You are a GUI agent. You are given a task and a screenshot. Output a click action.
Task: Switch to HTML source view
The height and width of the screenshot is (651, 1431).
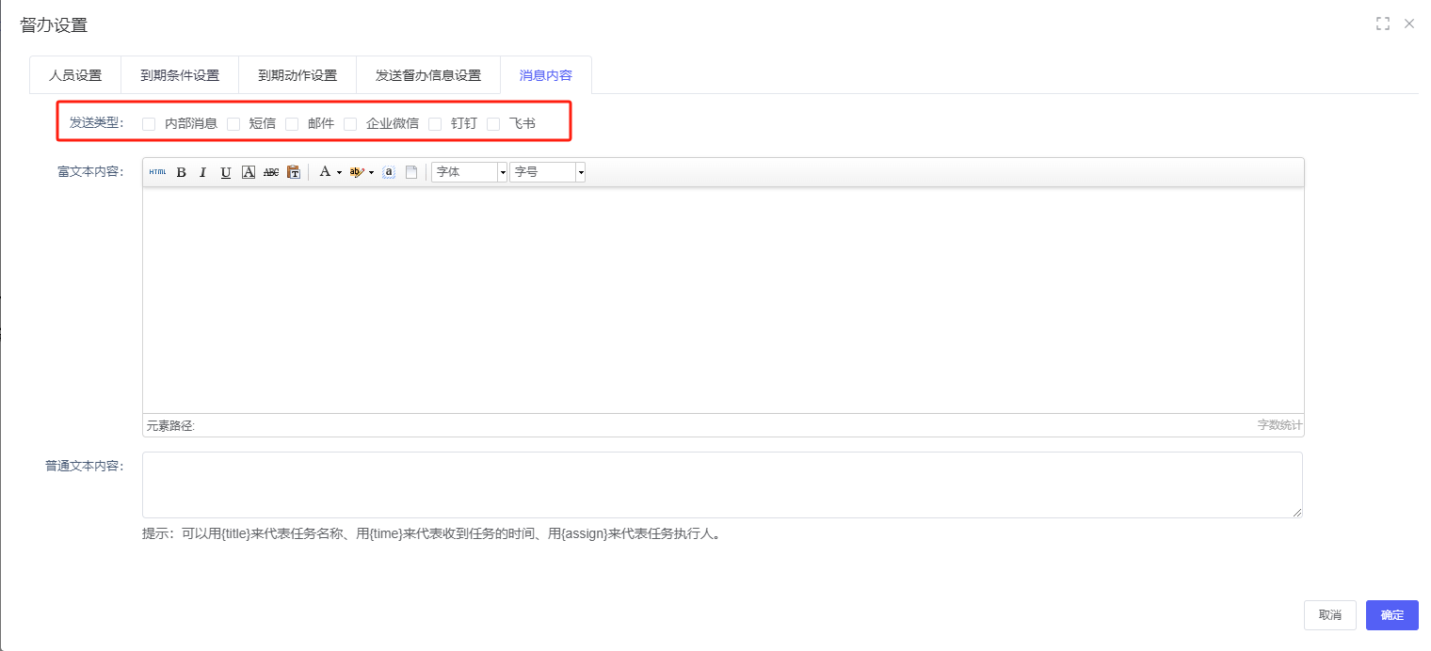click(x=157, y=172)
